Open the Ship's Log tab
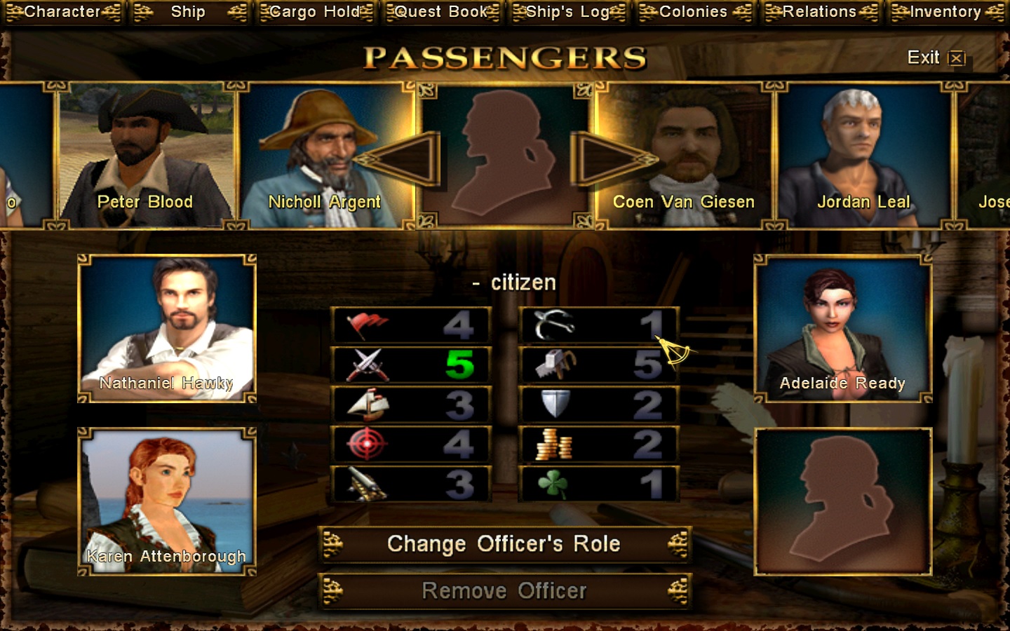Viewport: 1010px width, 631px height. click(x=567, y=12)
